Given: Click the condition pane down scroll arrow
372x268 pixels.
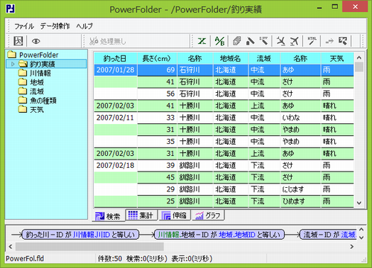Looking at the screenshot, I should pos(362,238).
